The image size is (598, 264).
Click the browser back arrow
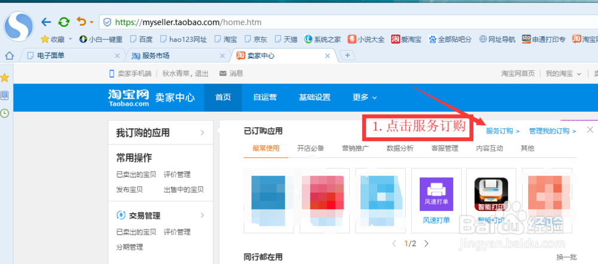46,22
